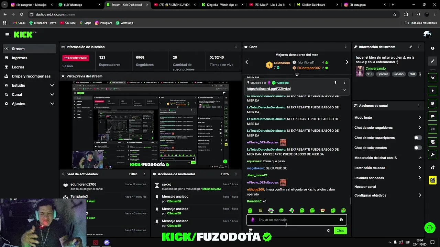The height and width of the screenshot is (247, 440).
Task: Click the stream preview thumbnail
Action: pos(151,125)
